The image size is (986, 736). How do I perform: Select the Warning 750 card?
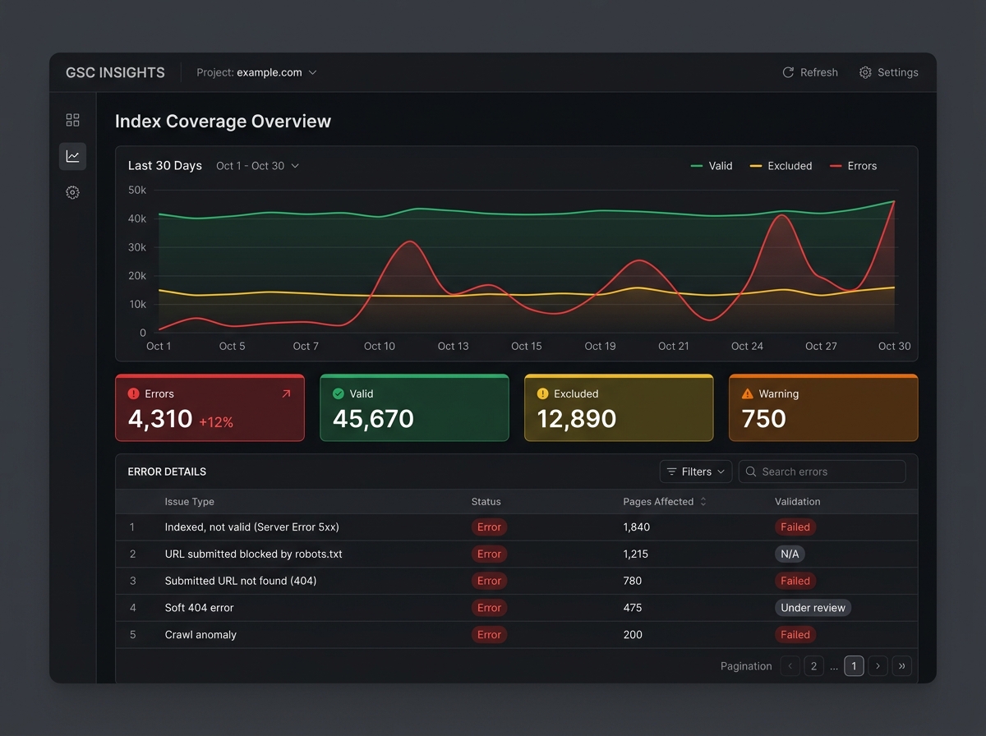click(x=823, y=408)
